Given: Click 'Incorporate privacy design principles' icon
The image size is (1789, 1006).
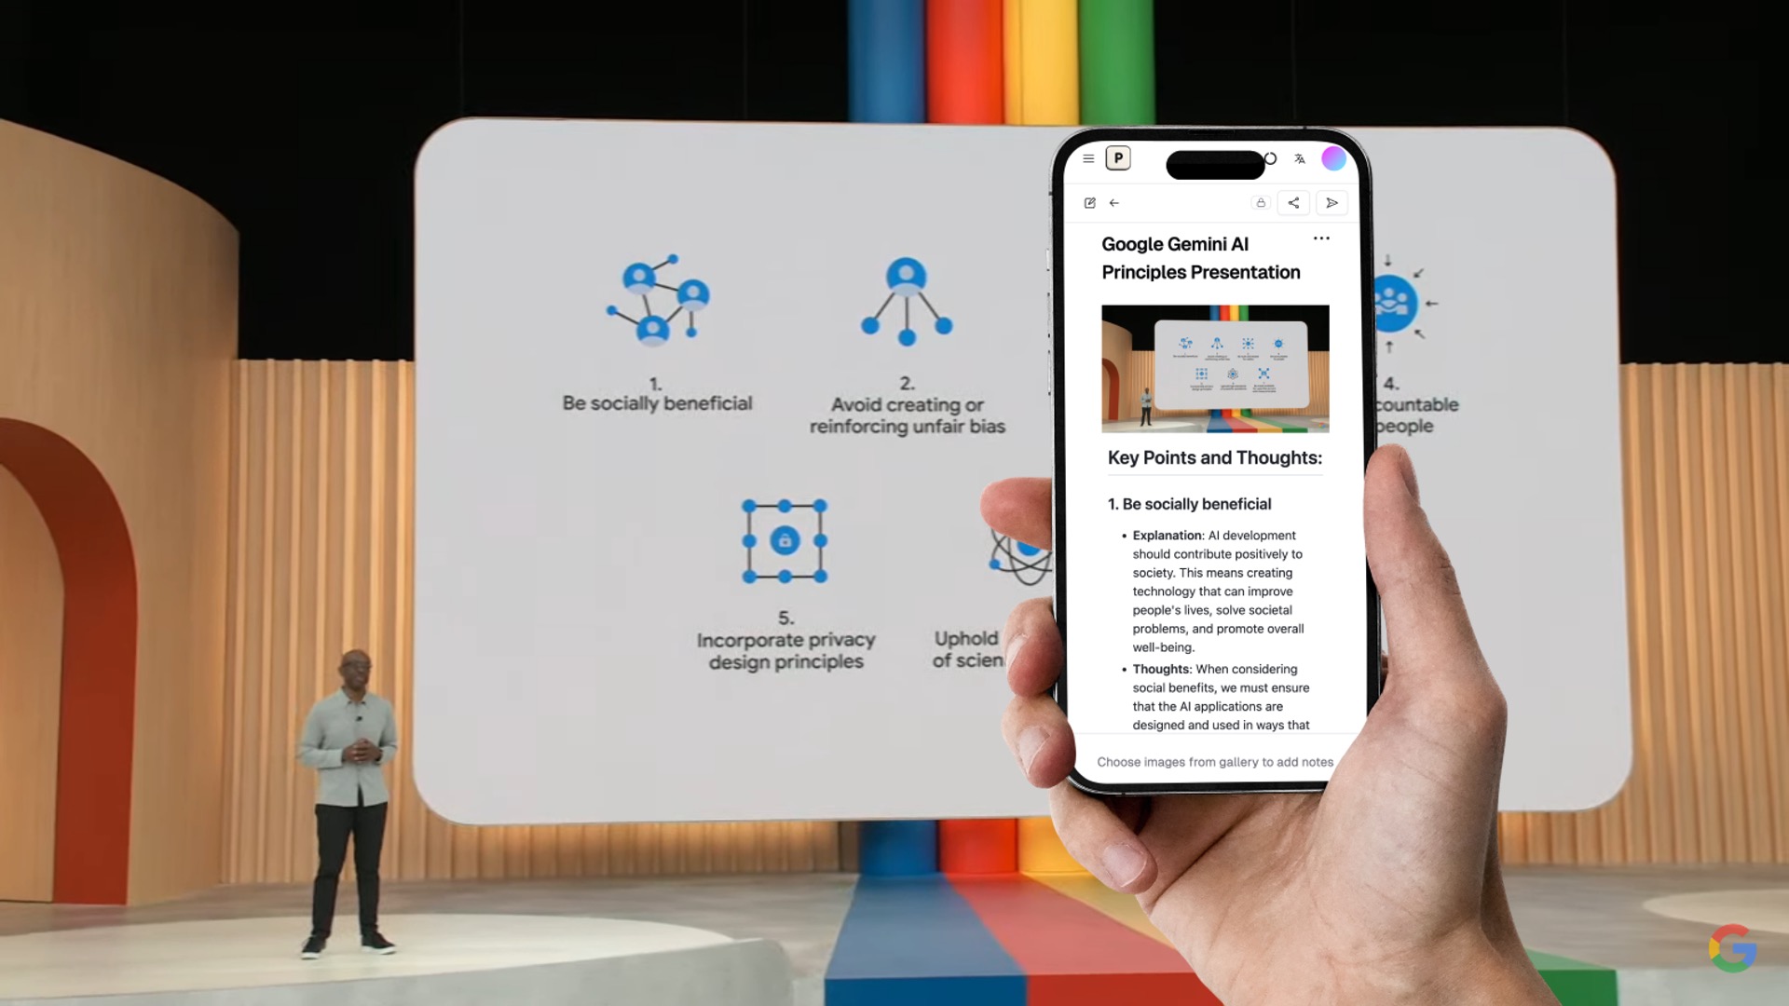Looking at the screenshot, I should coord(784,540).
